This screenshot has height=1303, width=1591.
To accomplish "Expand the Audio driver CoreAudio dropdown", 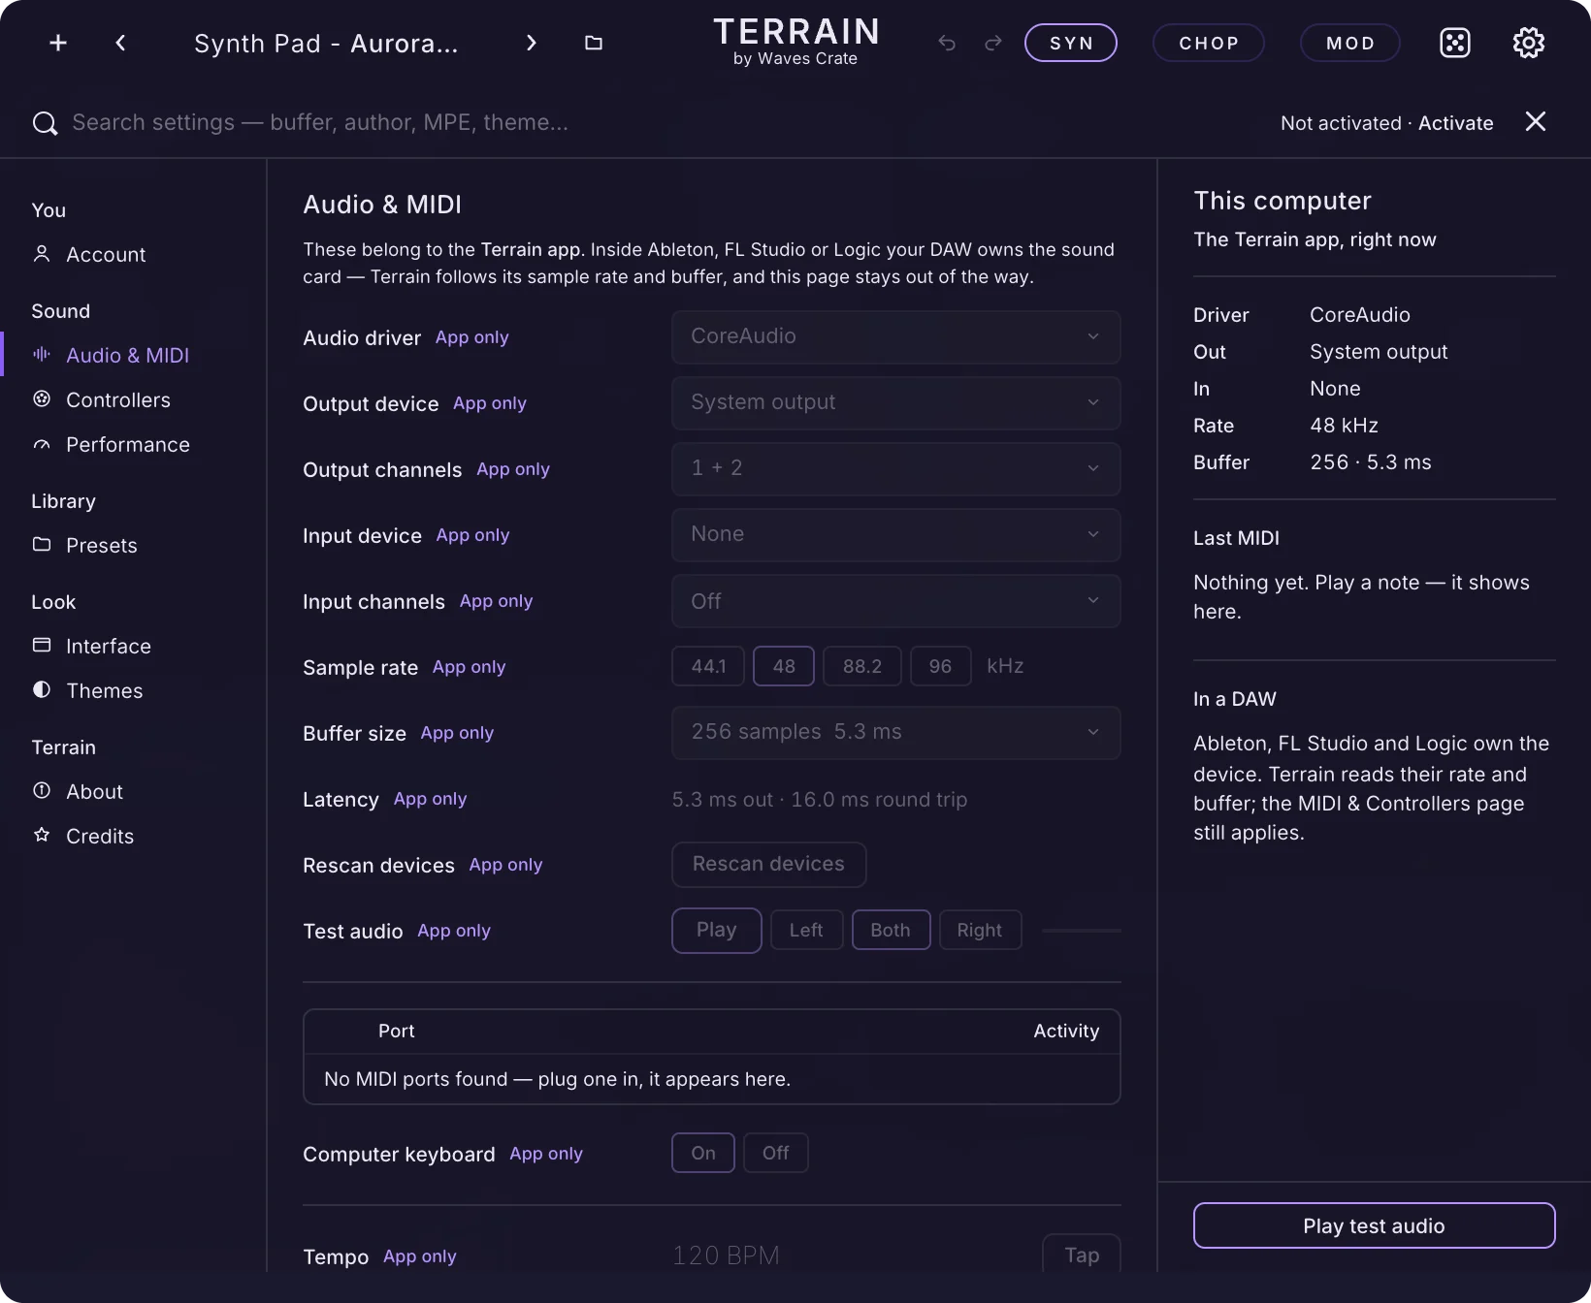I will coord(896,336).
